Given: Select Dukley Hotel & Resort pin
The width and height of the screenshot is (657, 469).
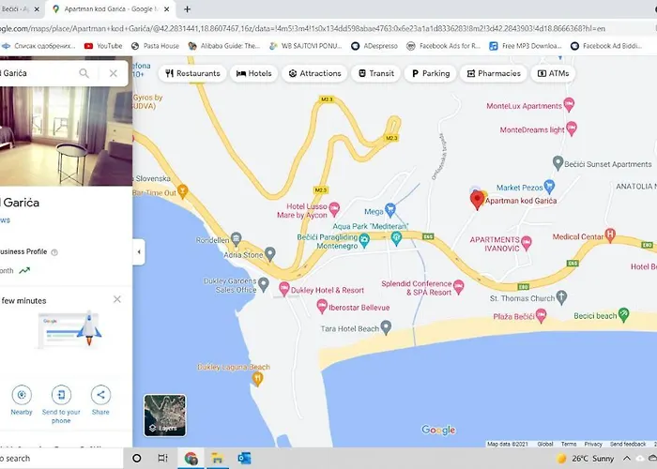Looking at the screenshot, I should (x=284, y=289).
